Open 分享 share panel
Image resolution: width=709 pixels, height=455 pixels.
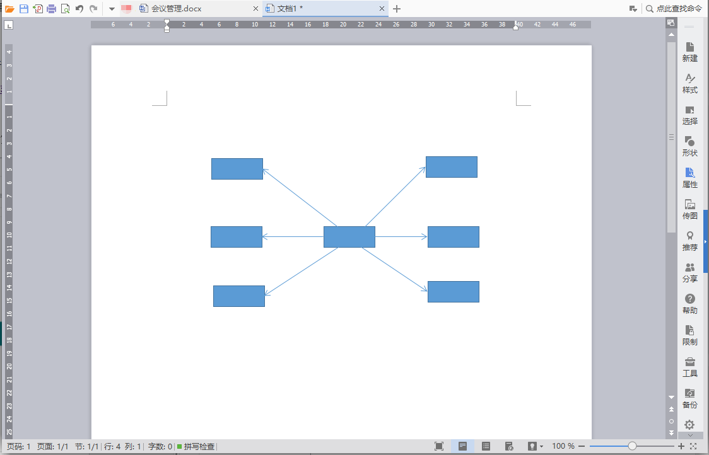click(689, 272)
